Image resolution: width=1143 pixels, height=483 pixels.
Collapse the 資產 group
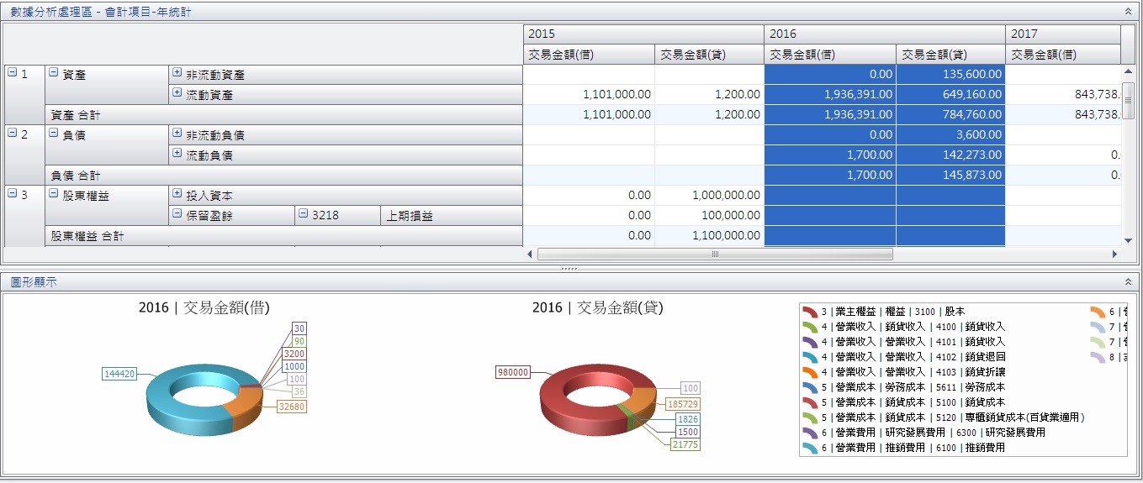click(54, 74)
